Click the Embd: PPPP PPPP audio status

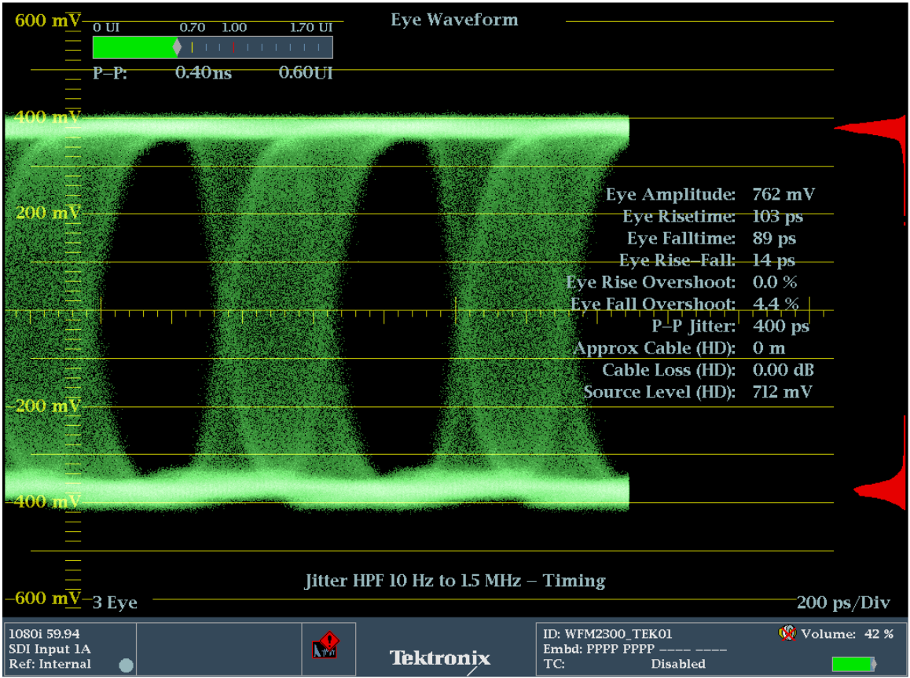click(634, 649)
